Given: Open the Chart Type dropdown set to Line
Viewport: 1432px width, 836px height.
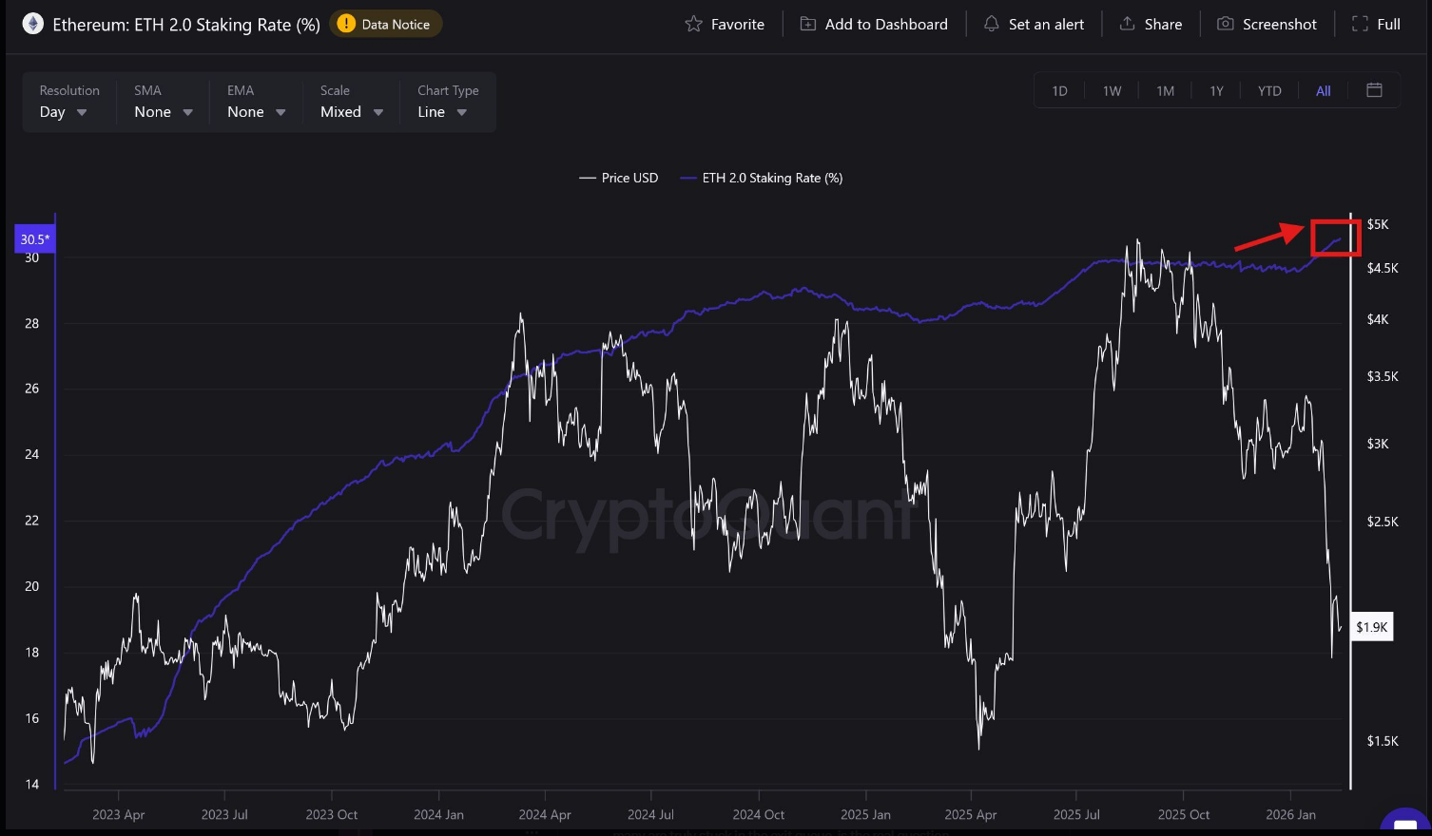Looking at the screenshot, I should click(x=440, y=111).
